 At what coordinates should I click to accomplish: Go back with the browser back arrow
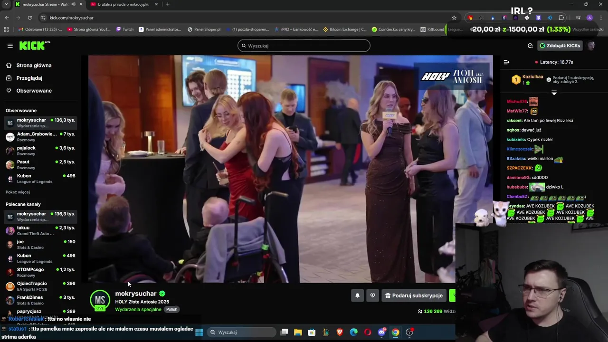[7, 18]
